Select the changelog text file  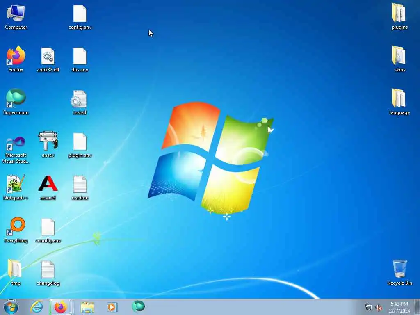[48, 273]
